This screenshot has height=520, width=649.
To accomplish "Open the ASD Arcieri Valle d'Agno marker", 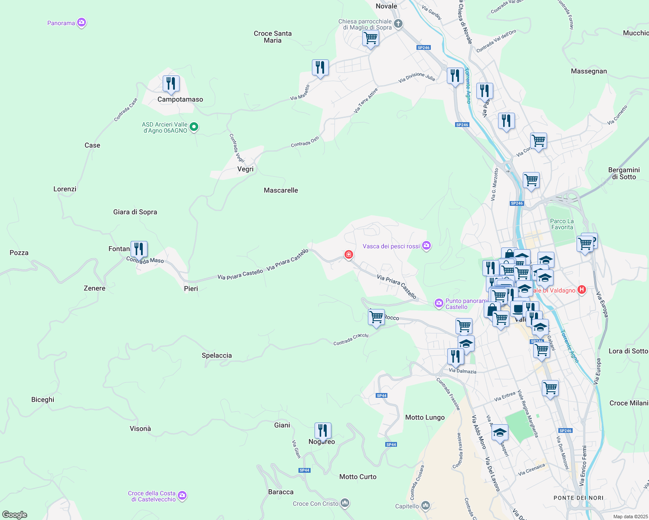I will (194, 127).
